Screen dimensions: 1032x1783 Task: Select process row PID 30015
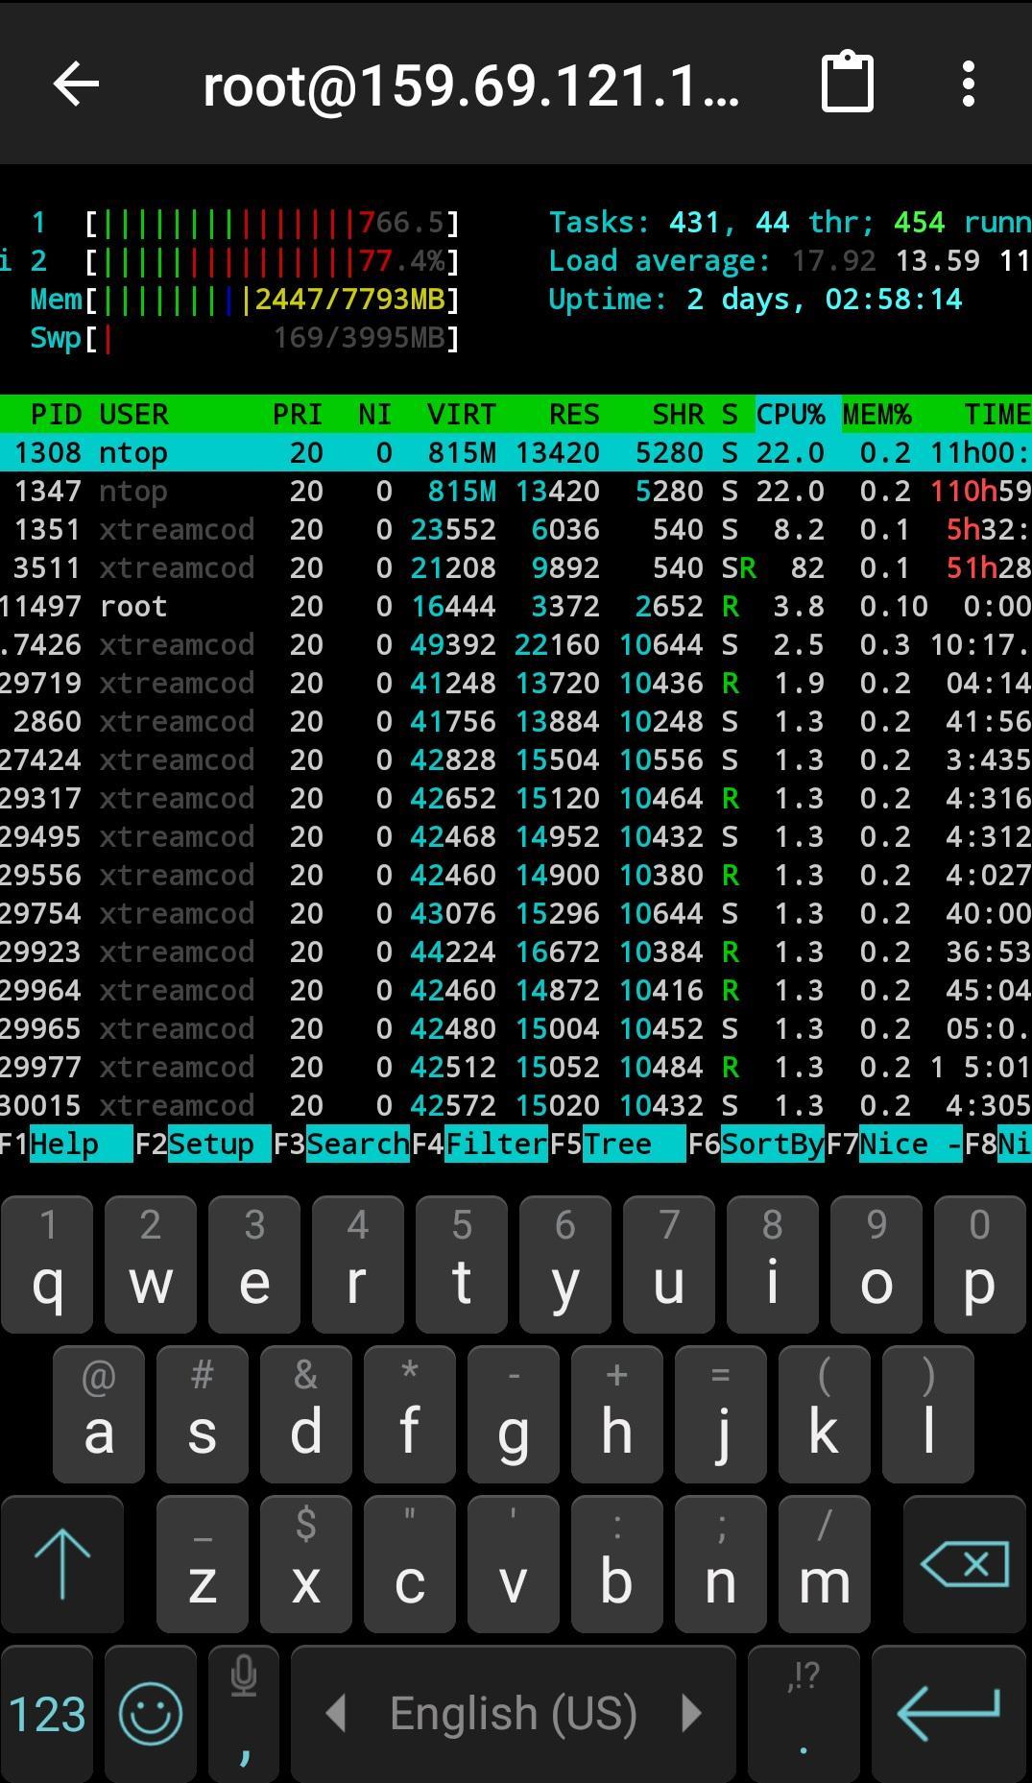click(x=516, y=1105)
